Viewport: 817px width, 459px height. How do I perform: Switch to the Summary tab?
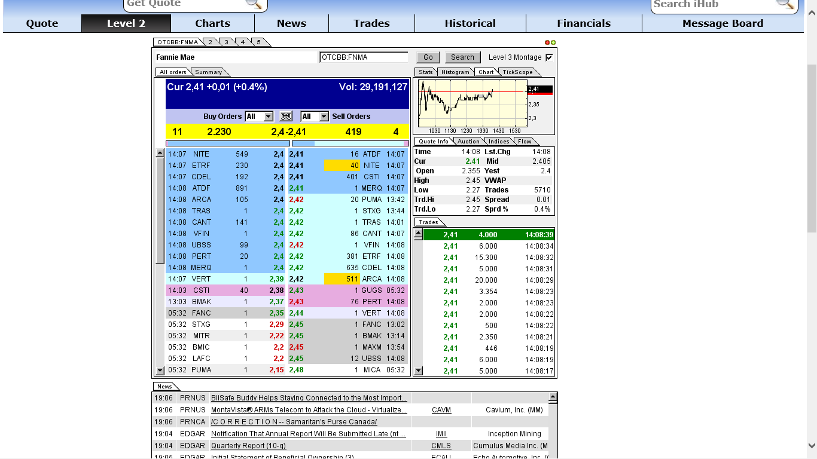click(209, 72)
